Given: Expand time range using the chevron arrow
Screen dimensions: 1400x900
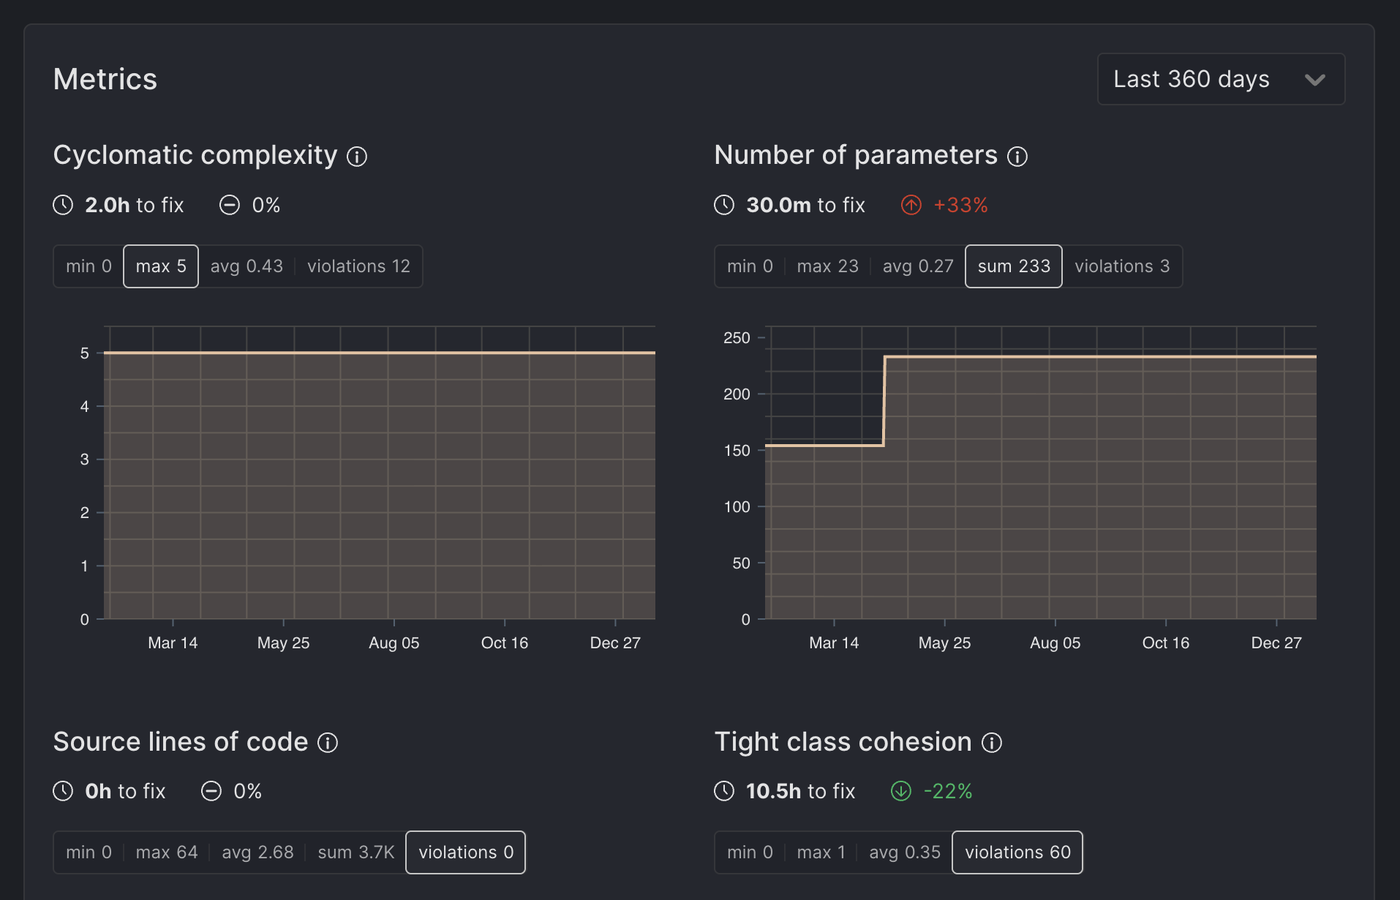Looking at the screenshot, I should coord(1314,80).
